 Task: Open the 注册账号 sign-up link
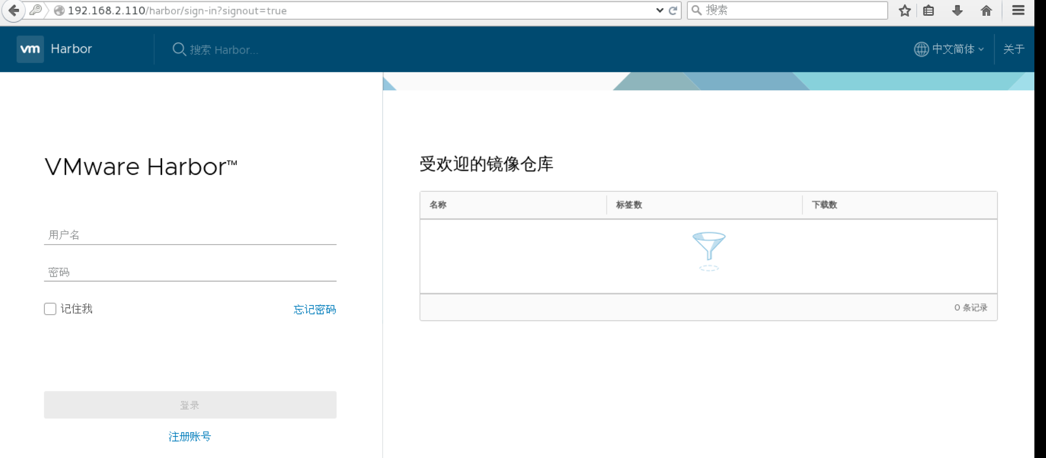point(190,436)
